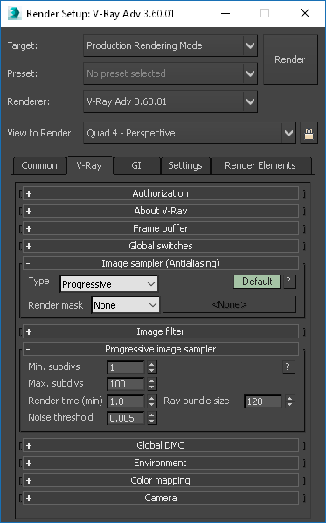Click the Ray bundle size field
The height and width of the screenshot is (523, 326).
[263, 401]
